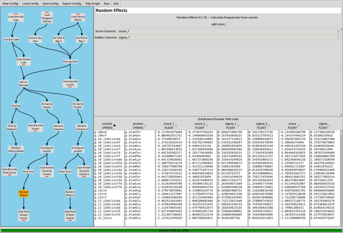Click protein cell p.Ala4Asp
The image size is (343, 233).
[x=133, y=190]
